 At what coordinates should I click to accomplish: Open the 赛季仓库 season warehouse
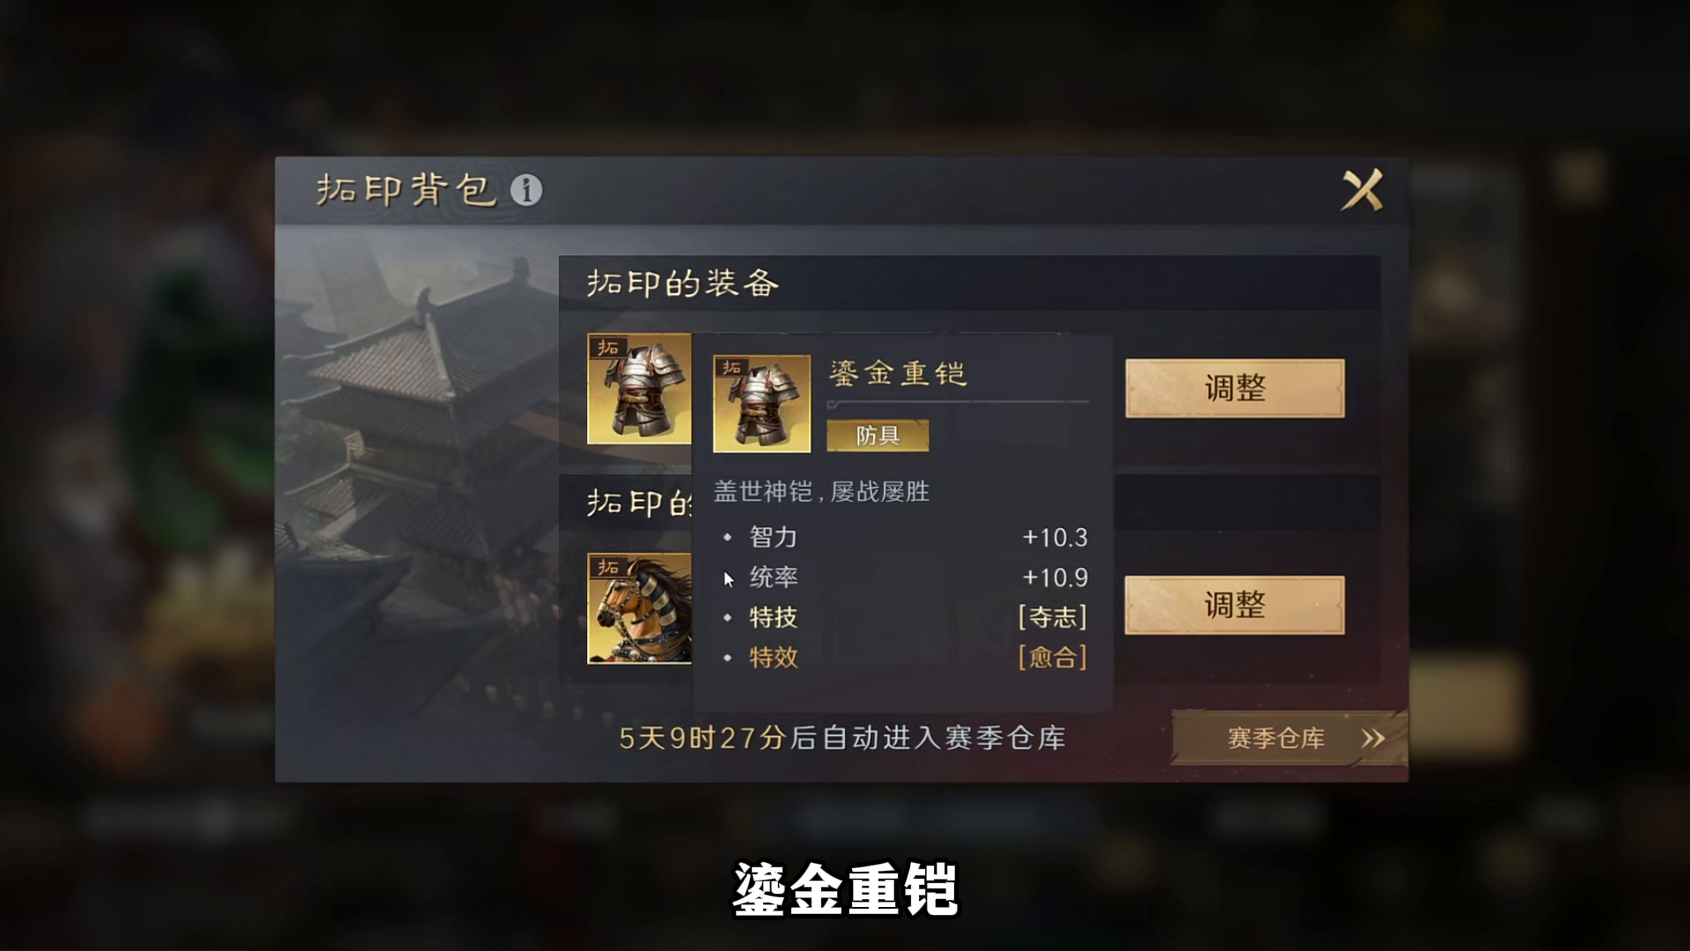tap(1289, 738)
